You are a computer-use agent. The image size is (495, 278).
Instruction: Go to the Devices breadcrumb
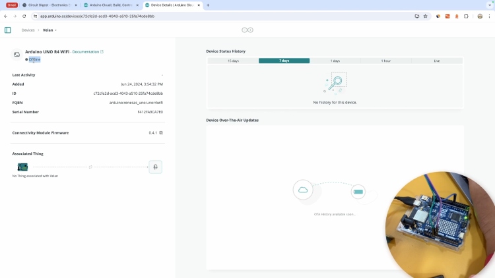pos(28,30)
